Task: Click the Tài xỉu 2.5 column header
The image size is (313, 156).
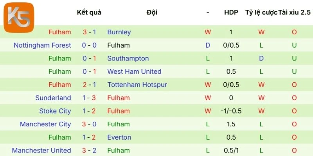Action: coord(294,12)
